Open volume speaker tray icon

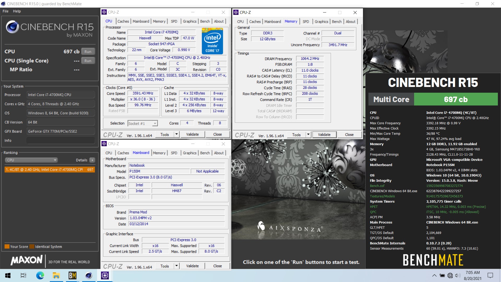(x=458, y=275)
